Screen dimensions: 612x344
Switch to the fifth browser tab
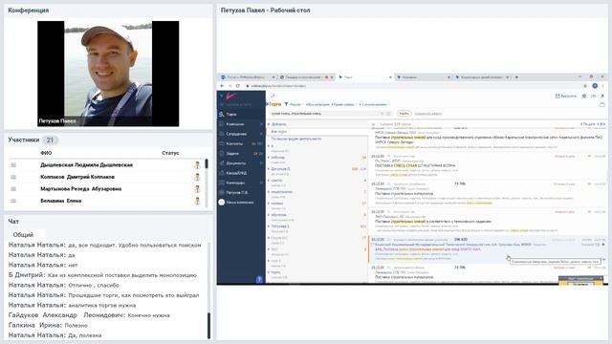(x=482, y=77)
